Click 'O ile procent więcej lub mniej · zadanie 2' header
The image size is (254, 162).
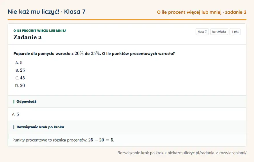click(x=201, y=12)
